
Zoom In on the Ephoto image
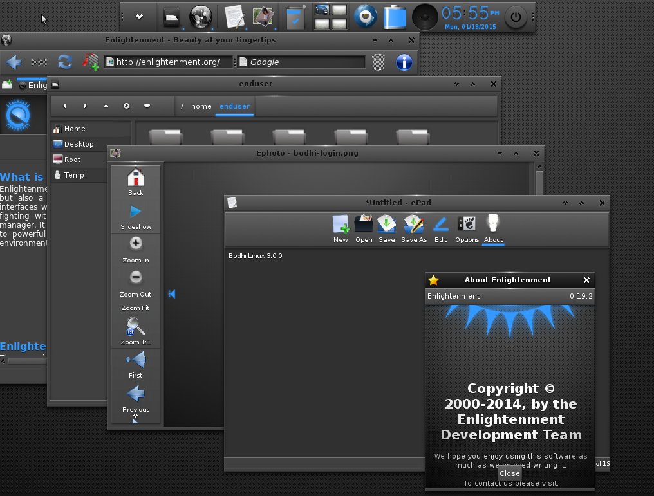[x=136, y=250]
